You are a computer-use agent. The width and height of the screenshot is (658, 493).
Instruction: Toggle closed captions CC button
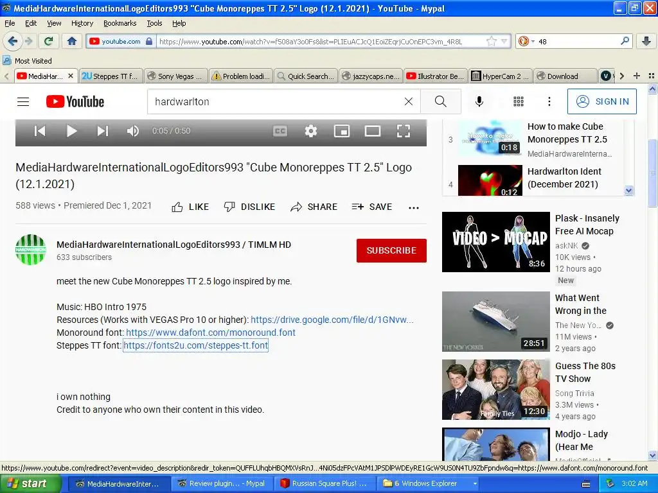(280, 131)
